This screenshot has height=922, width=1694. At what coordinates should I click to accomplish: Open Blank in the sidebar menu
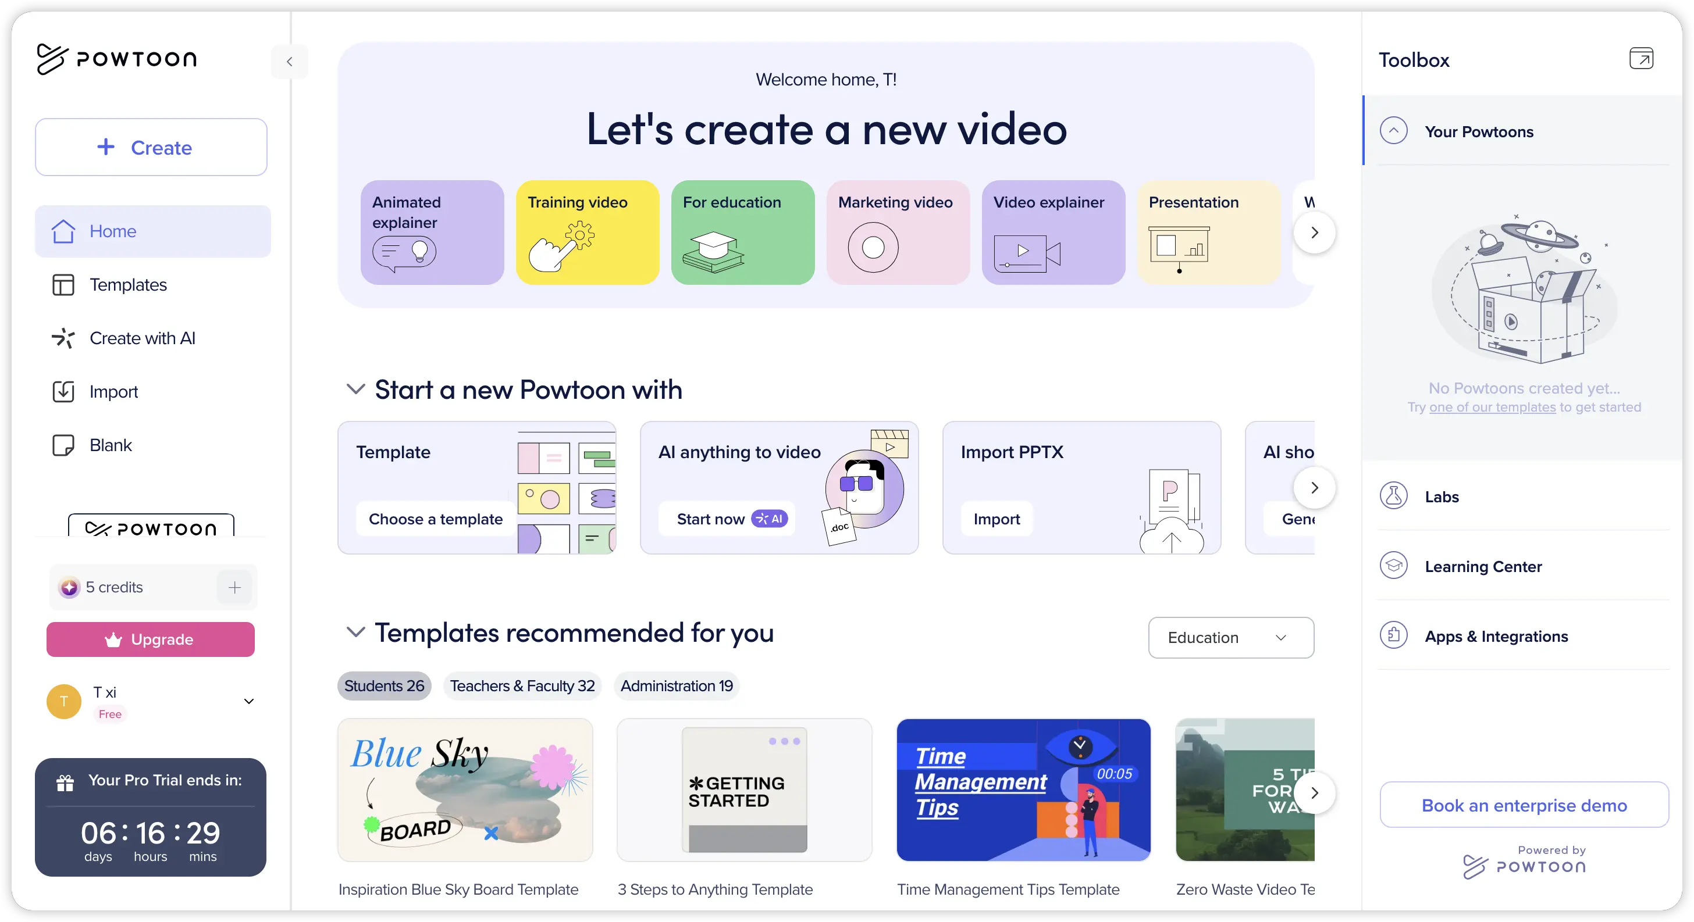(x=111, y=445)
